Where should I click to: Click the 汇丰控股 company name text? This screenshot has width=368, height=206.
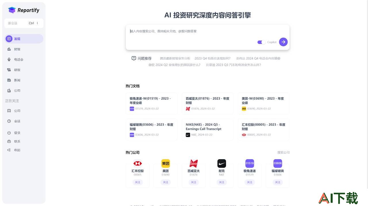point(137,171)
